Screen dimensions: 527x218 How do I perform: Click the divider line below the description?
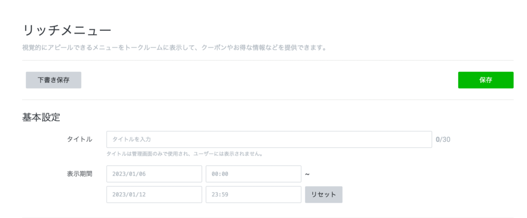pos(268,60)
